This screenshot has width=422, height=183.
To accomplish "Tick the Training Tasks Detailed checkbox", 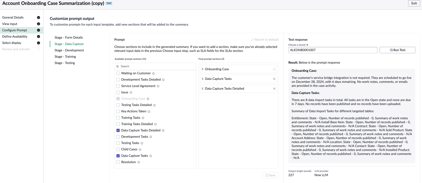I will click(118, 124).
